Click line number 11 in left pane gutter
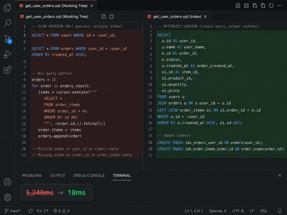The width and height of the screenshot is (287, 215). (24, 92)
